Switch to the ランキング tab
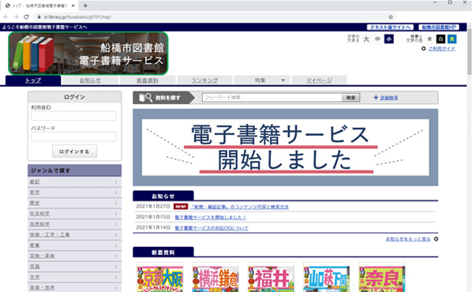Viewport: 472px width, 292px height. click(x=204, y=80)
